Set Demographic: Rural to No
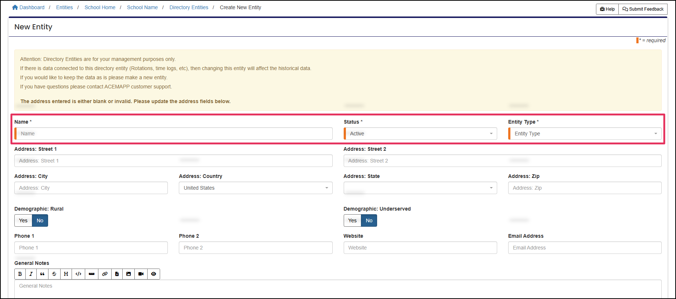Image resolution: width=676 pixels, height=299 pixels. tap(40, 220)
